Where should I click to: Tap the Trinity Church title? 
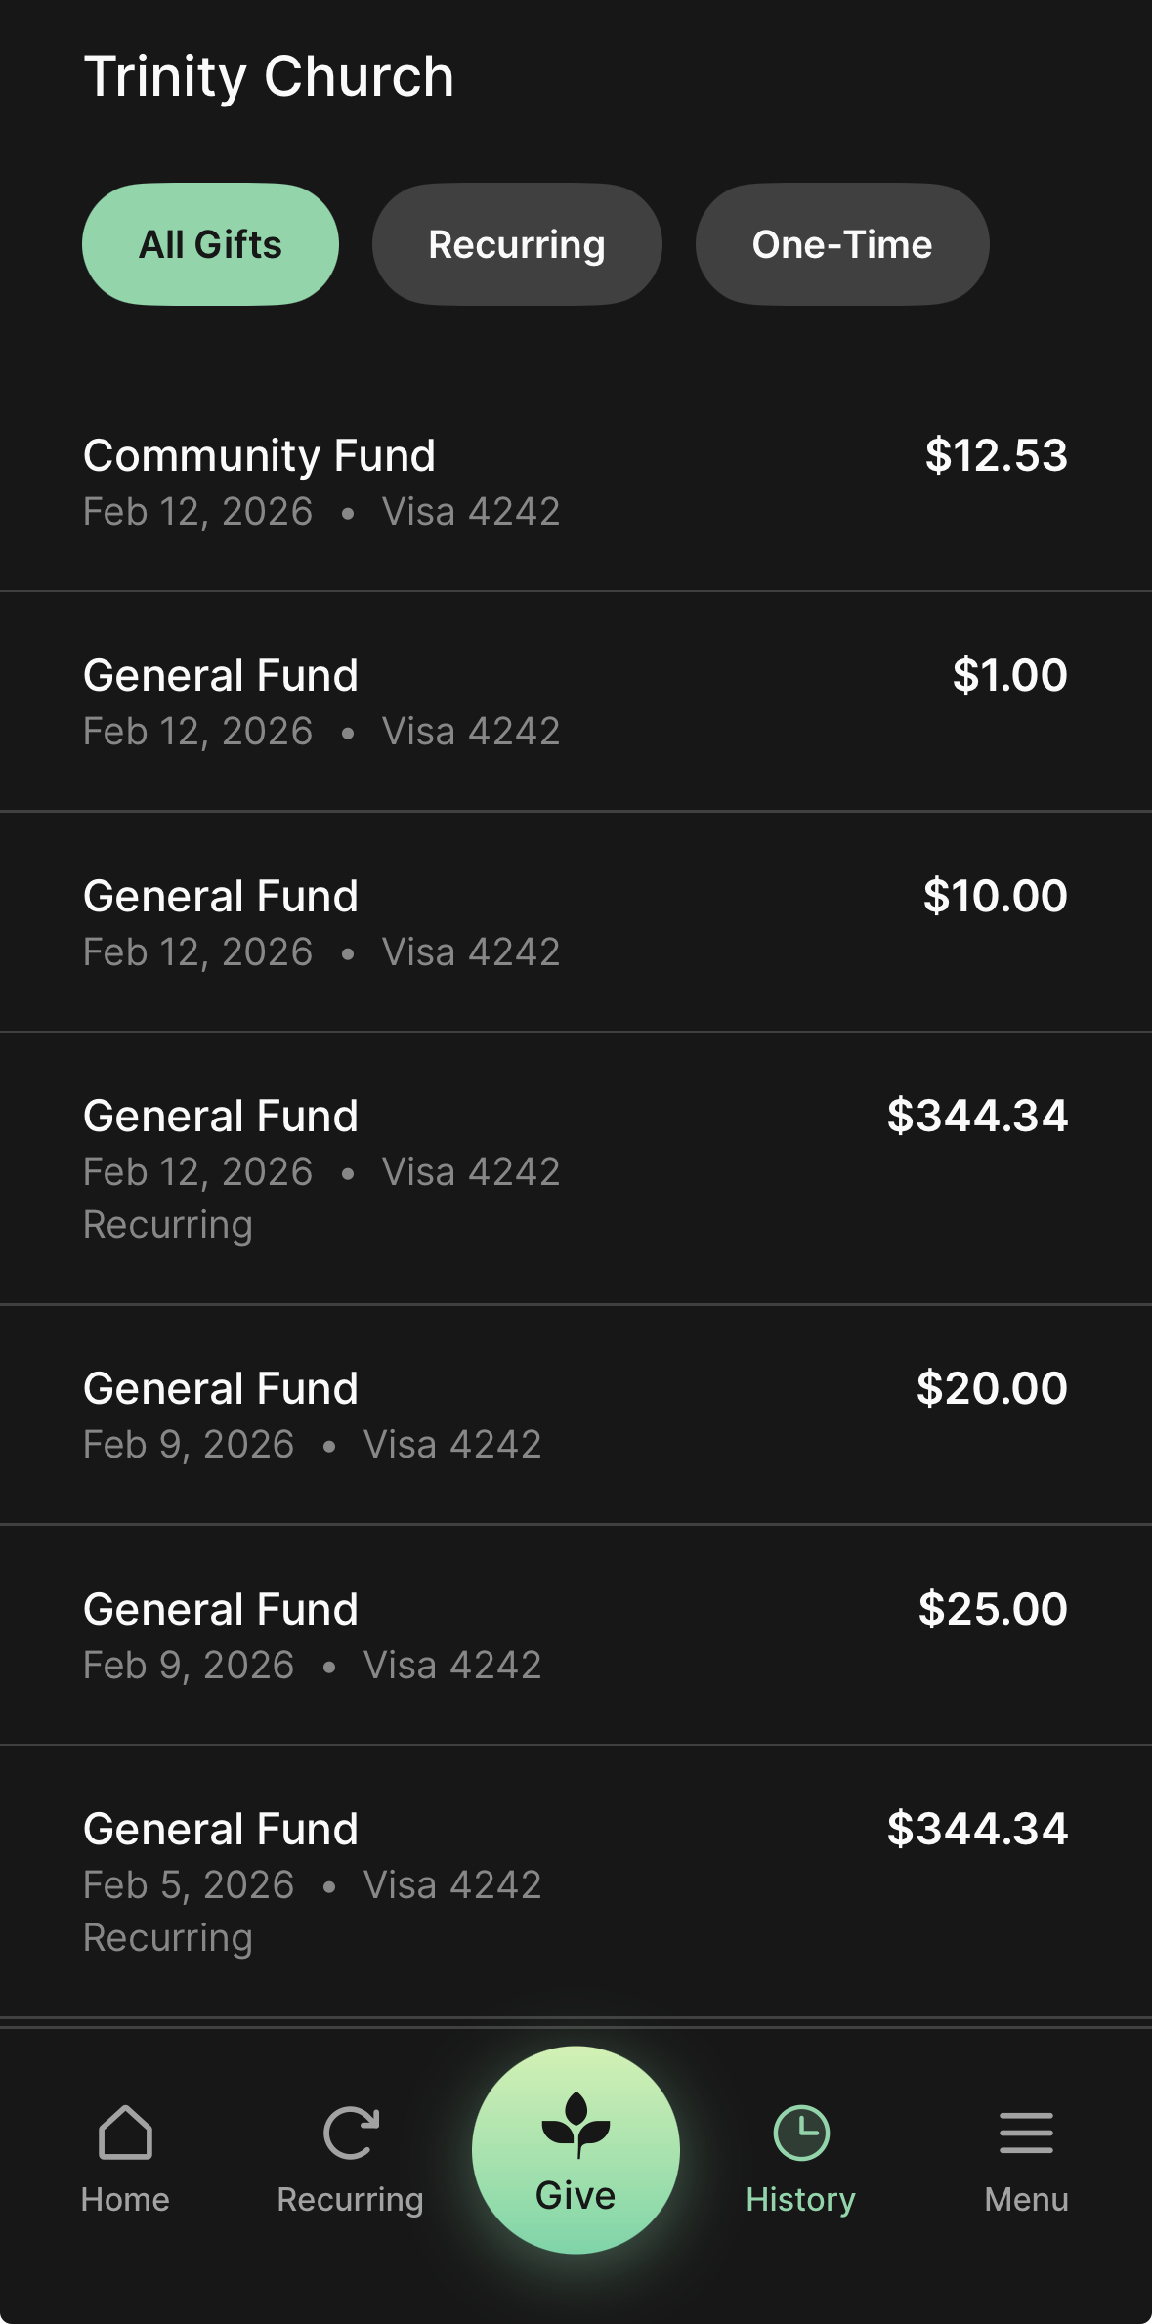click(x=269, y=76)
